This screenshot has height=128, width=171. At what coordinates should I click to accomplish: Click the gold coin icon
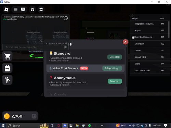(x=7, y=116)
